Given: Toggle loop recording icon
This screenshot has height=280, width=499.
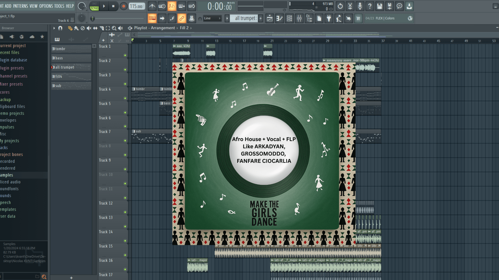Looking at the screenshot, I should [192, 6].
